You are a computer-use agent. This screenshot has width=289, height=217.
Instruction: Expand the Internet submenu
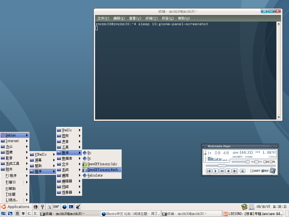[15, 141]
